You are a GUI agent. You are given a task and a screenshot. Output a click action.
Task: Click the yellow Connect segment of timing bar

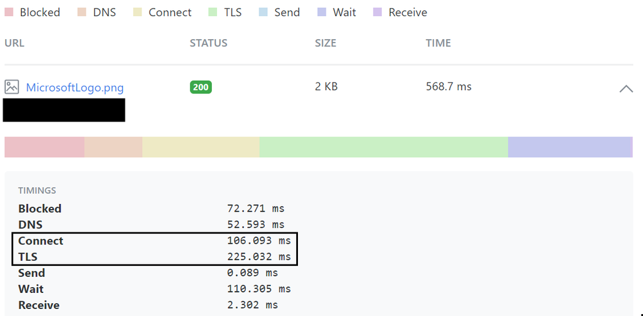[x=201, y=147]
